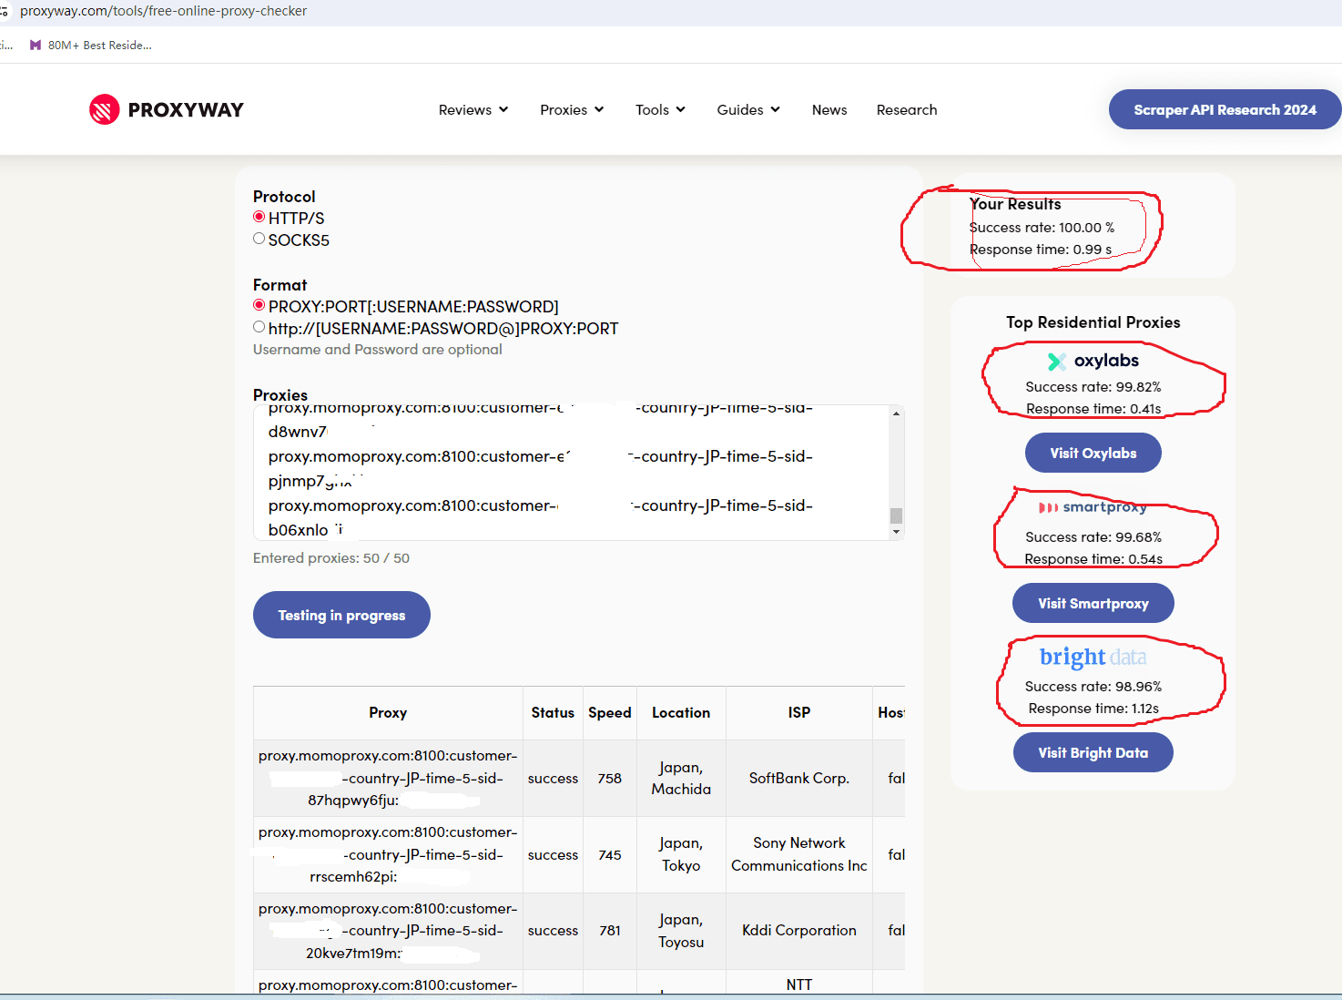Screen dimensions: 1342x1000
Task: Click the Japan, Toyosu location cell
Action: pos(681,930)
